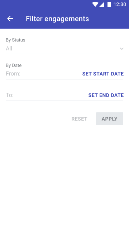Tap the blank space left of RESET
The image size is (129, 229).
click(37, 119)
